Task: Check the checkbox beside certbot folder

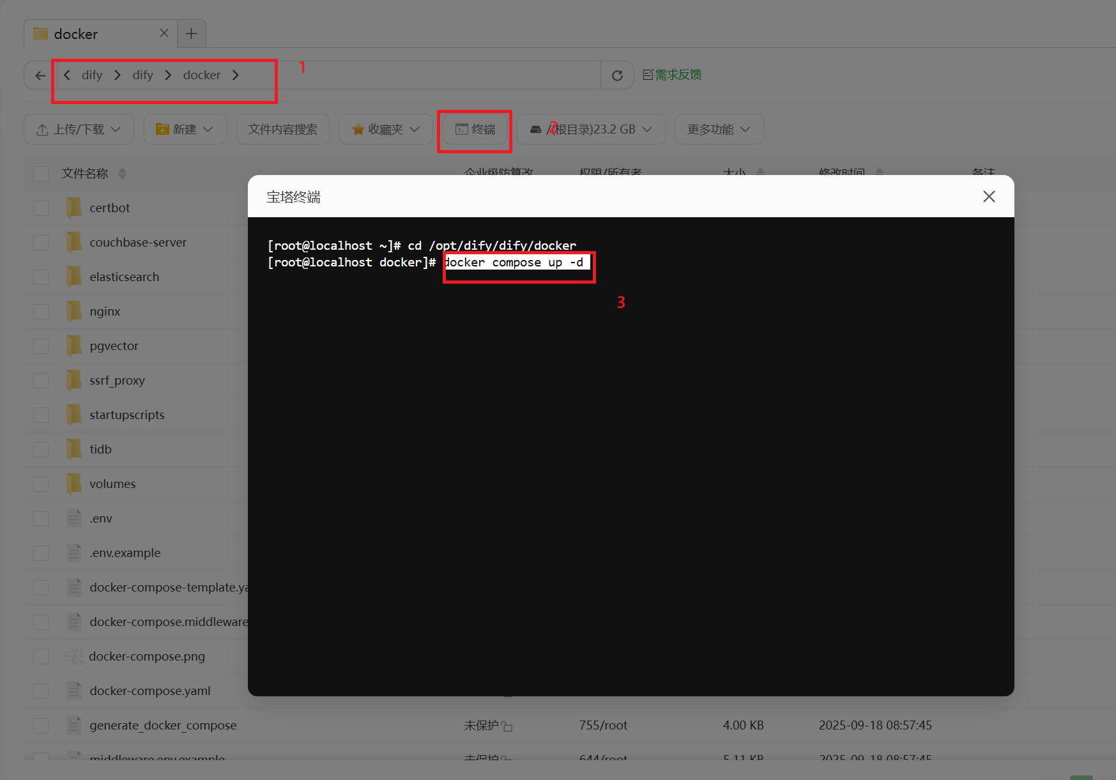Action: click(40, 208)
